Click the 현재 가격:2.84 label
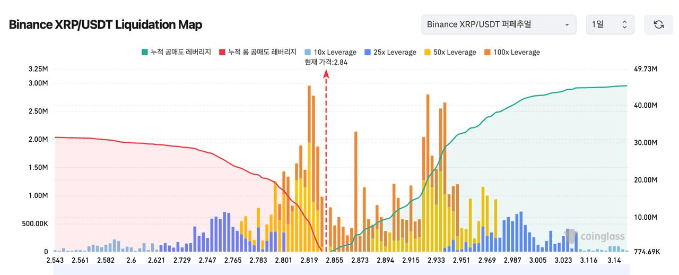This screenshot has height=275, width=679. [x=326, y=62]
